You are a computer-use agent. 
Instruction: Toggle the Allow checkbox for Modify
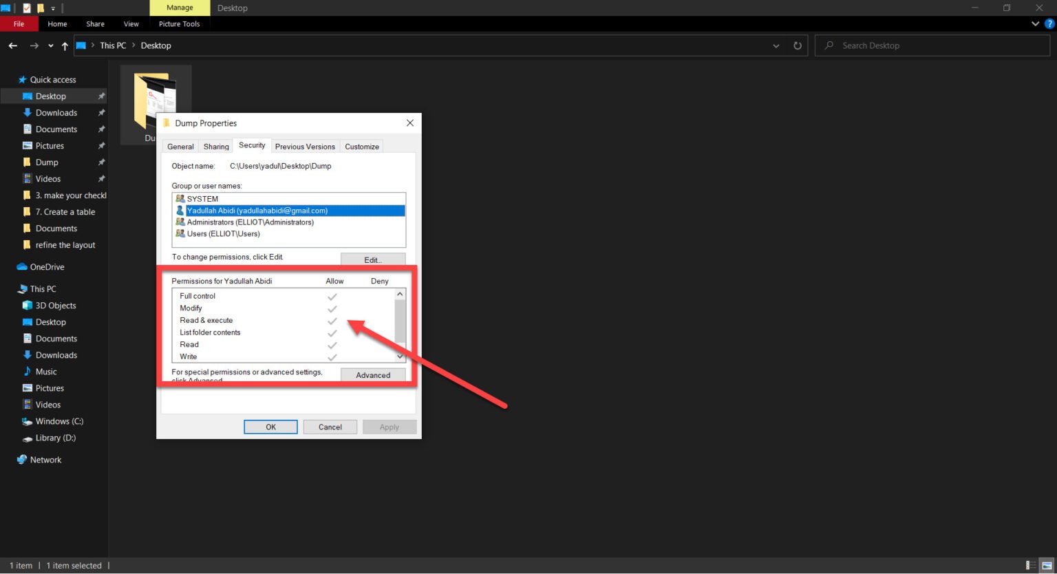pos(332,308)
